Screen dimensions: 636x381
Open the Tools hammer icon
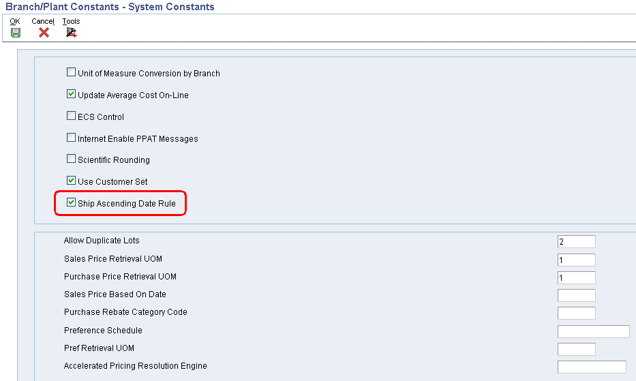coord(72,33)
